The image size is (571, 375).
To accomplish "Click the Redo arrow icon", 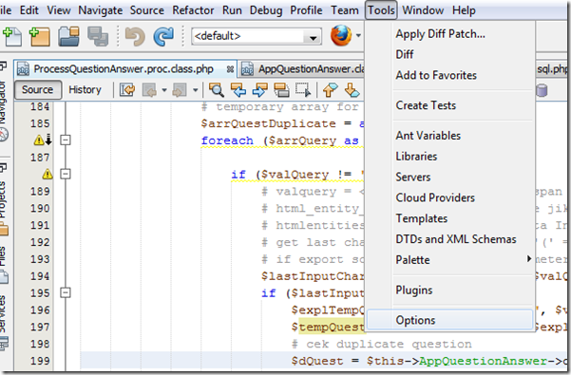I will (x=163, y=36).
